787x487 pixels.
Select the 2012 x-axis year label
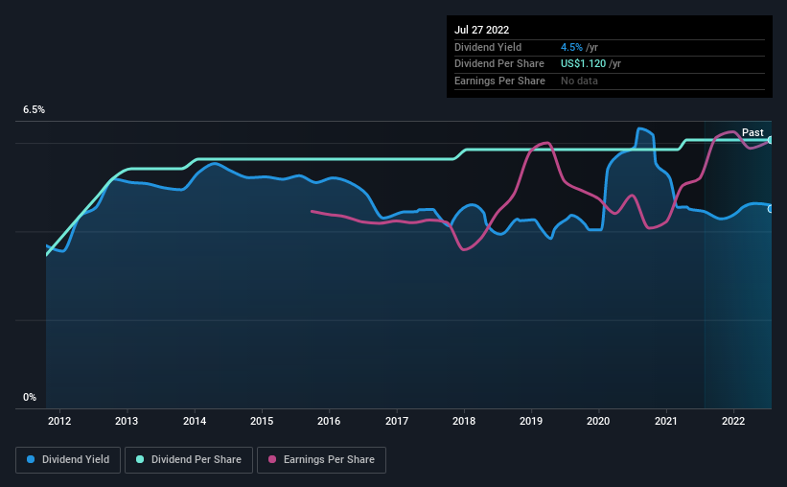click(59, 421)
